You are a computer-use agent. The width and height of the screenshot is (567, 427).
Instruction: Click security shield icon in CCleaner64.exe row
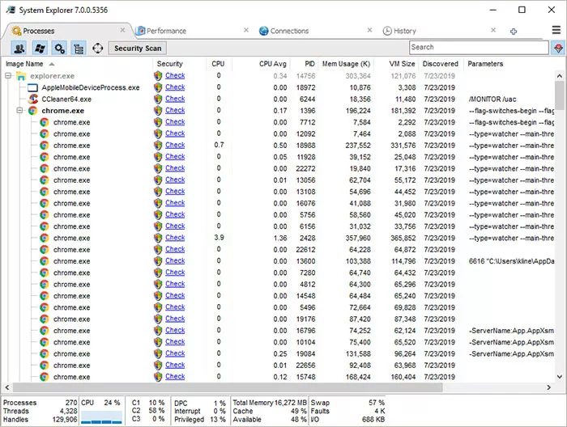(x=158, y=99)
